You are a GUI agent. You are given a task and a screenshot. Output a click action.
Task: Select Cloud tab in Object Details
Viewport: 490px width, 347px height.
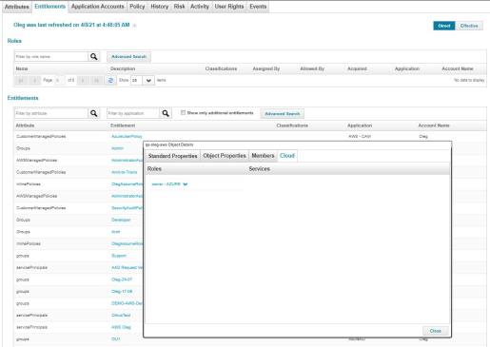point(287,156)
